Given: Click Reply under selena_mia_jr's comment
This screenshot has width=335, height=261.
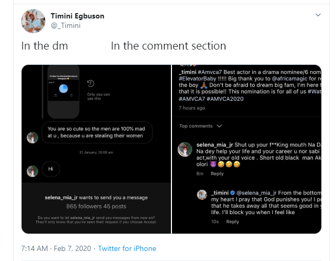Looking at the screenshot, I should (x=217, y=173).
